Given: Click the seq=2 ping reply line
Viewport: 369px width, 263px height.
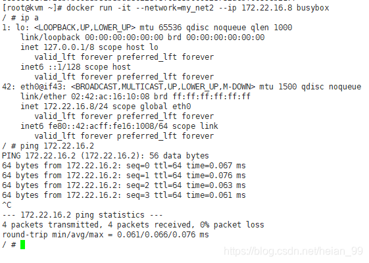Looking at the screenshot, I should point(124,185).
